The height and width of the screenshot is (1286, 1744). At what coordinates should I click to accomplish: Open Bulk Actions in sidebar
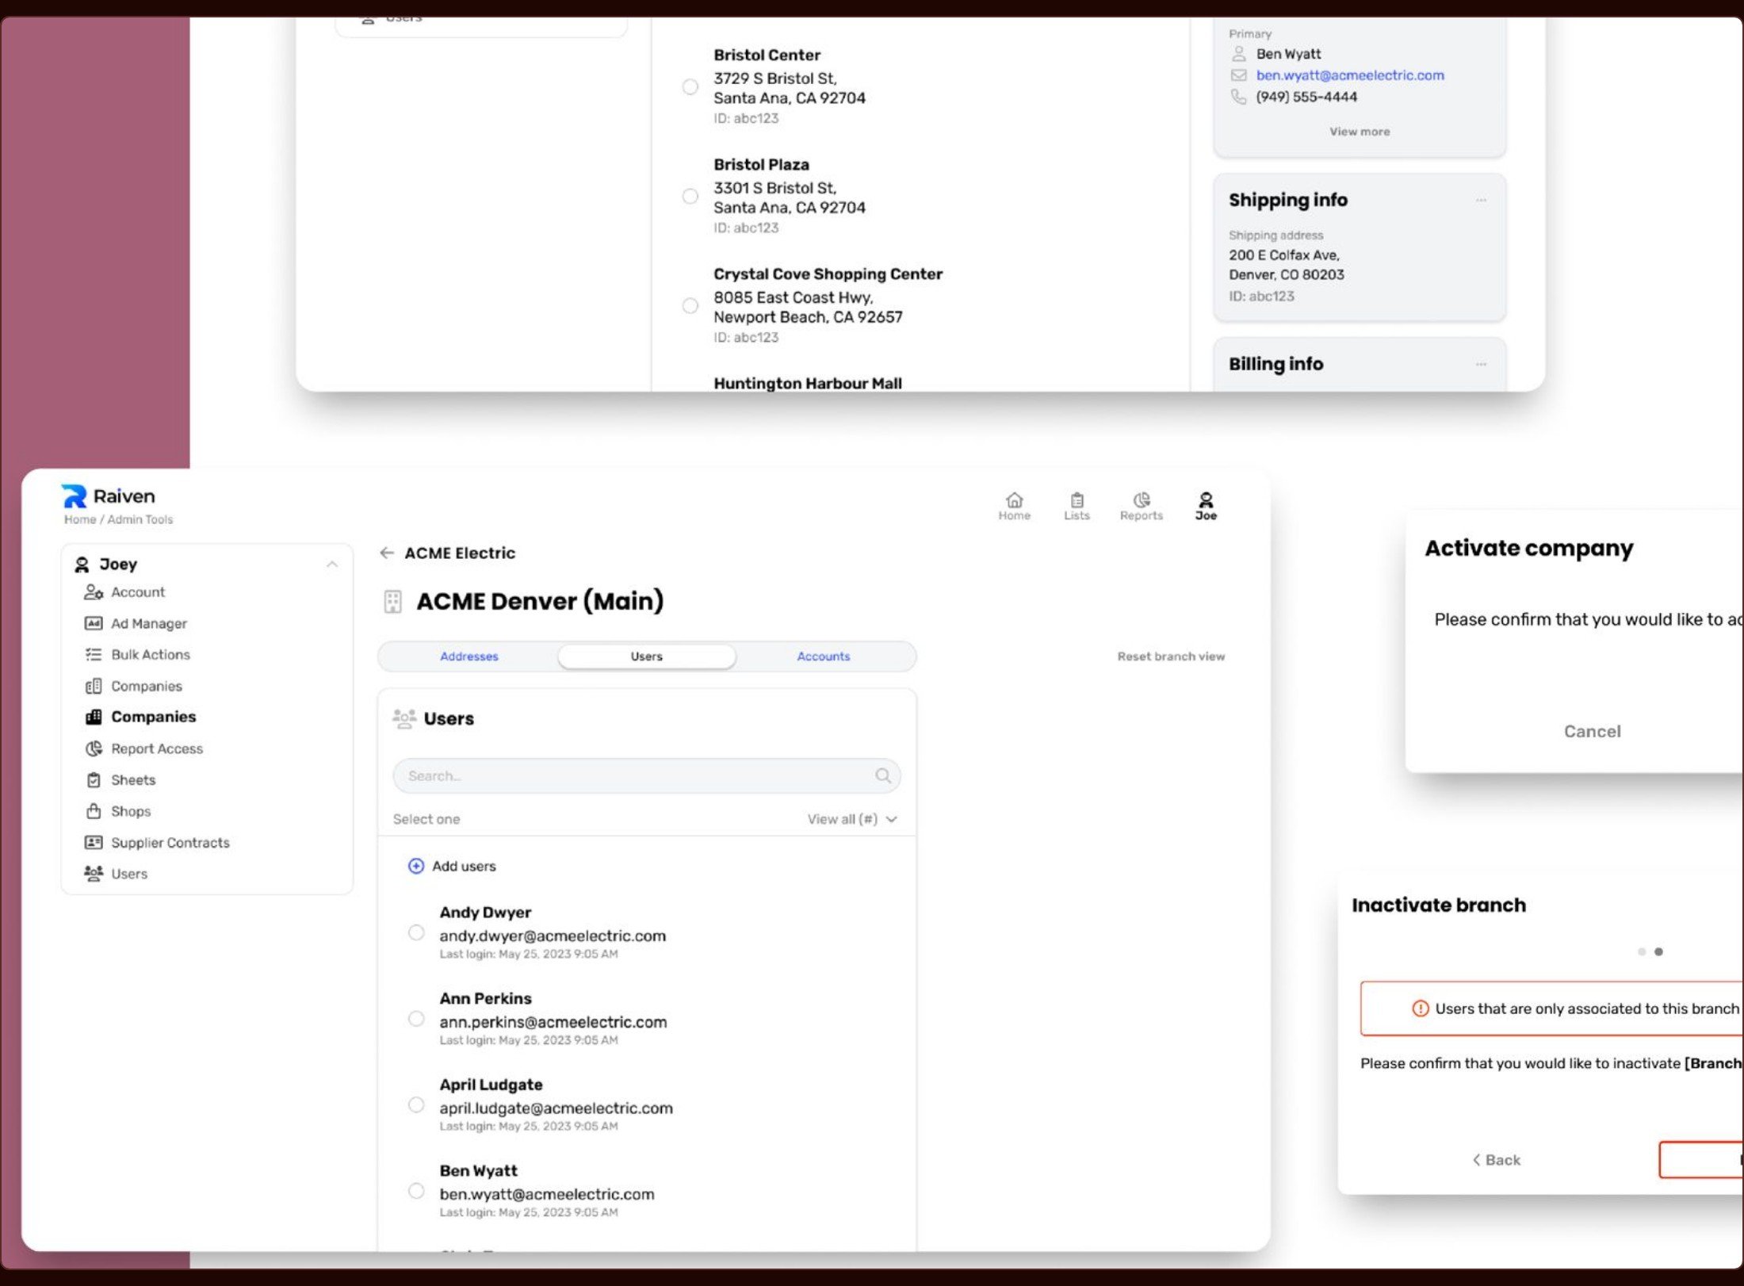[x=150, y=654]
